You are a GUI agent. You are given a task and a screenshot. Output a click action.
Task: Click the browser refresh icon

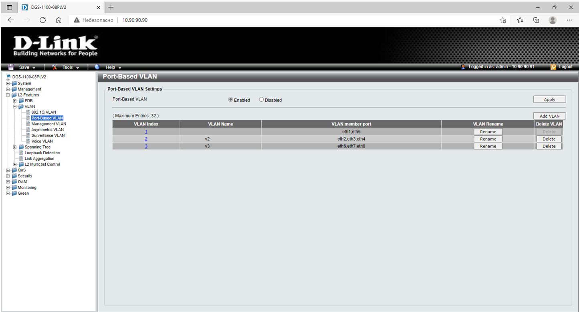pyautogui.click(x=43, y=20)
